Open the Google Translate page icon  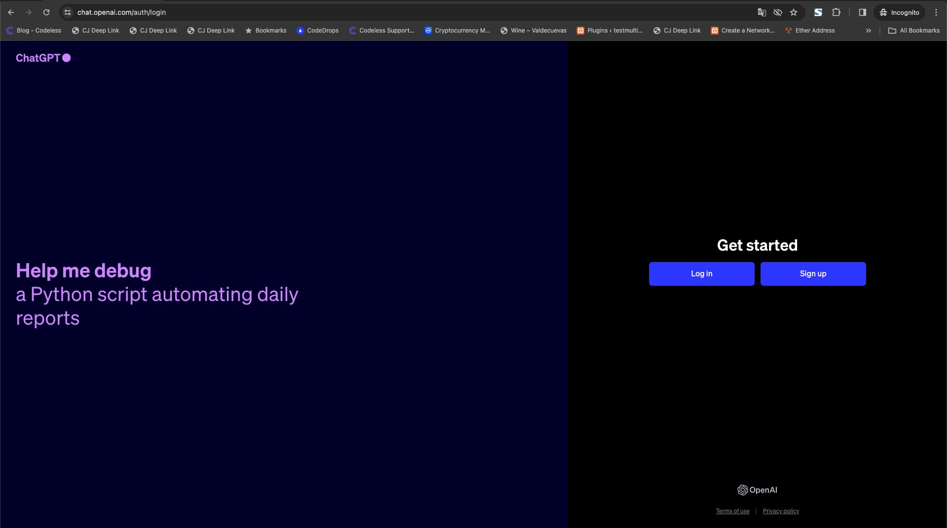[762, 12]
